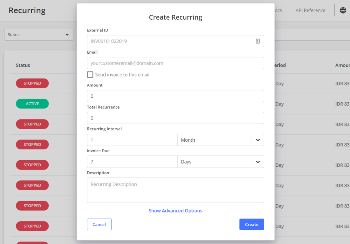This screenshot has height=244, width=350.
Task: Check Send invoice to this email
Action: pos(90,75)
